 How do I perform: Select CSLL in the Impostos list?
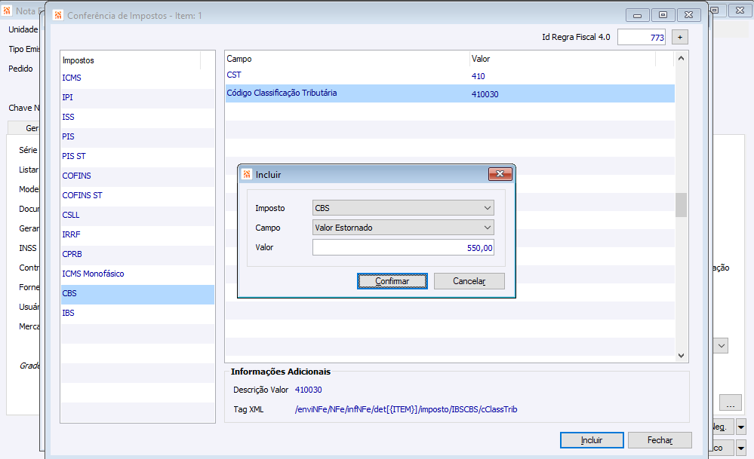pyautogui.click(x=137, y=215)
